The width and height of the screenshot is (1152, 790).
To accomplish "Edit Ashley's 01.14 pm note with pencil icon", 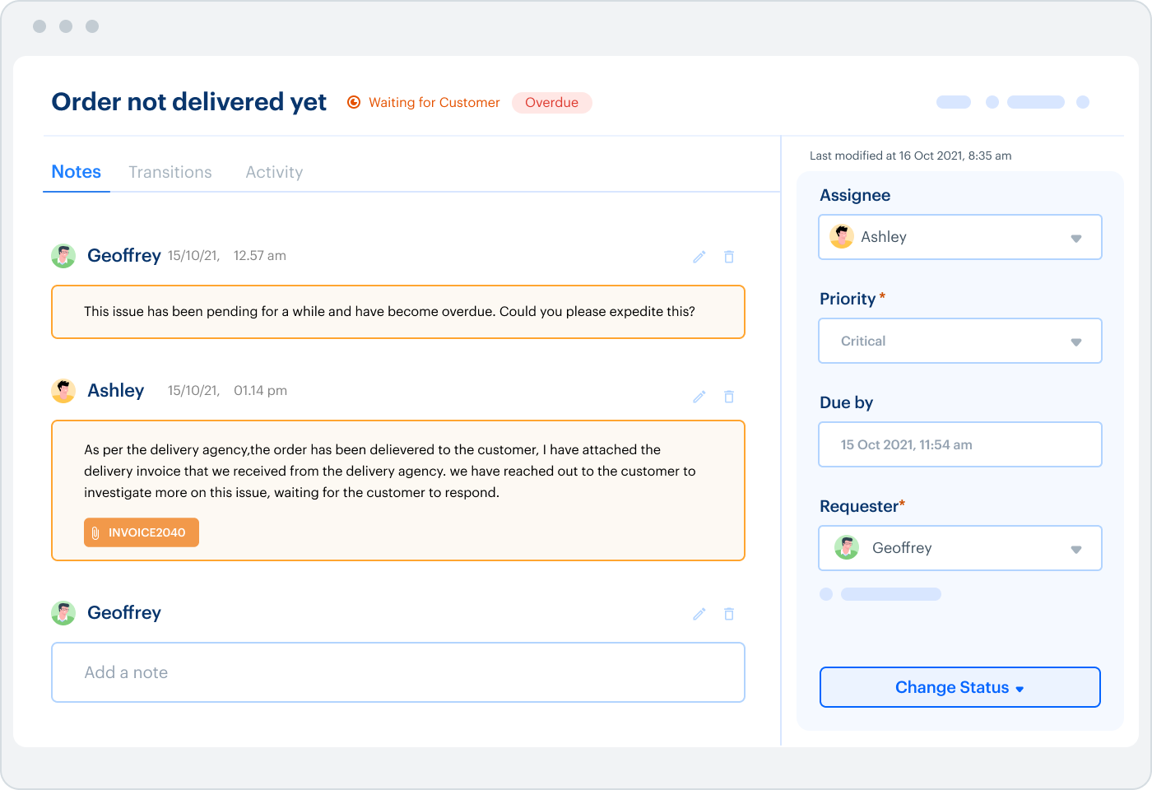I will point(699,397).
